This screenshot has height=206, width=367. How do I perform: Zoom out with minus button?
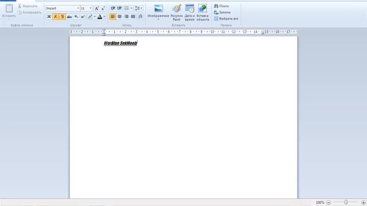tap(329, 203)
